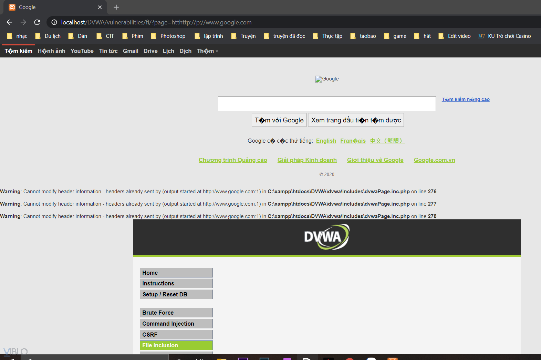This screenshot has width=541, height=360.
Task: Click the browser forward arrow
Action: coord(23,22)
